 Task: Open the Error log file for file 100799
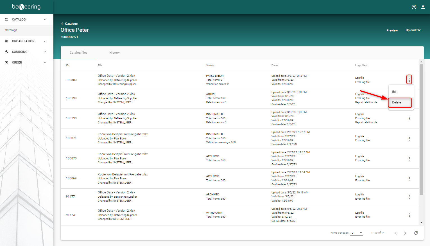362,98
